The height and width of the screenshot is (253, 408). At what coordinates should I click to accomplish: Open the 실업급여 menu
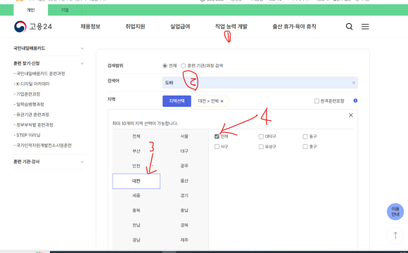click(x=180, y=27)
